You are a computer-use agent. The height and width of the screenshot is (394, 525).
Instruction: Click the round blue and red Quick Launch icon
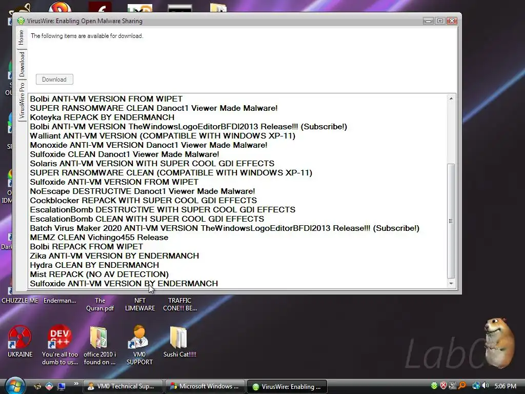click(49, 386)
